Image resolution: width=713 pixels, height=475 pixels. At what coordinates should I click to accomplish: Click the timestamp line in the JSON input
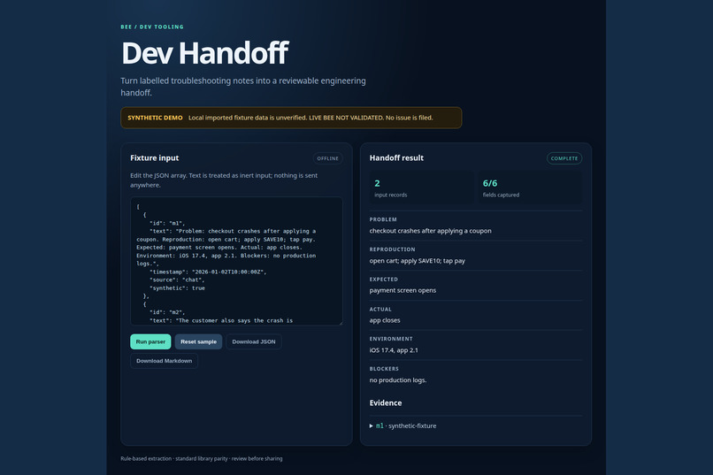[208, 272]
